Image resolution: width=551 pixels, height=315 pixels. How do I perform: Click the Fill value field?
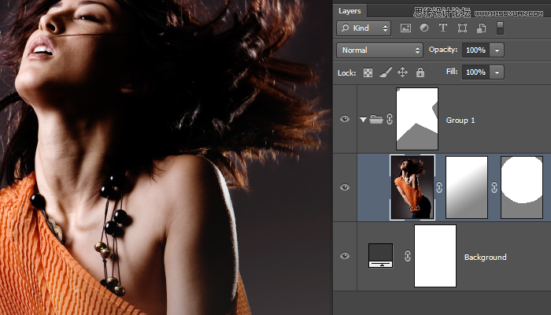tap(475, 72)
